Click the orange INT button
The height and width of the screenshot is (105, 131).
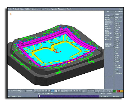click(122, 91)
